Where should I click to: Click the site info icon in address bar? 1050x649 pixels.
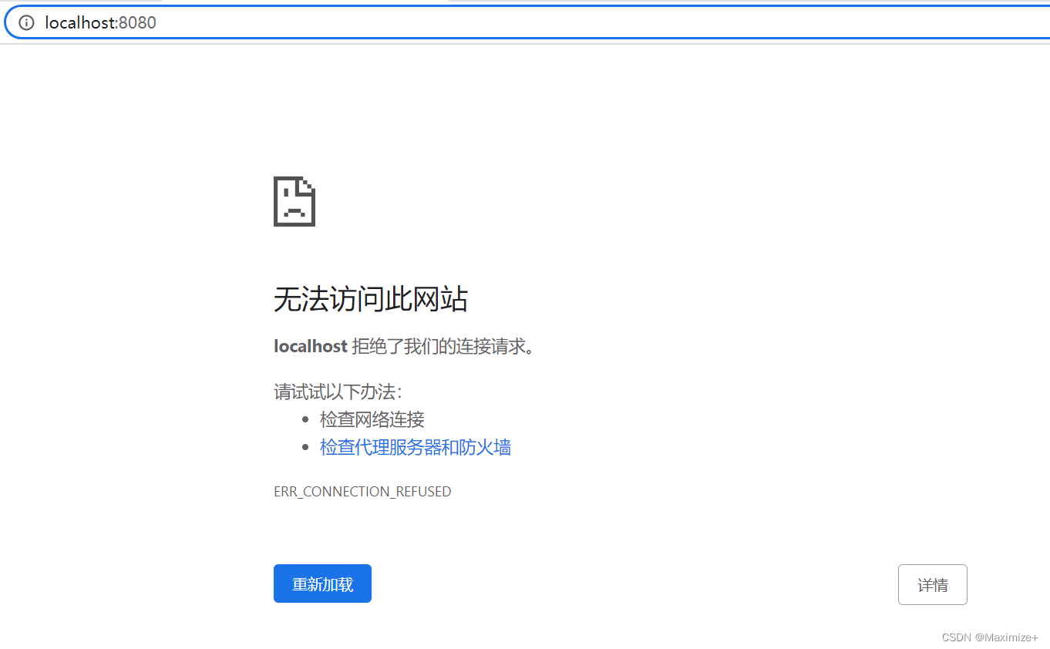click(26, 22)
